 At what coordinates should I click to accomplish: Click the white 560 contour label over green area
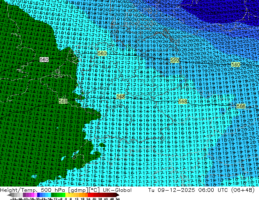(x=44, y=60)
